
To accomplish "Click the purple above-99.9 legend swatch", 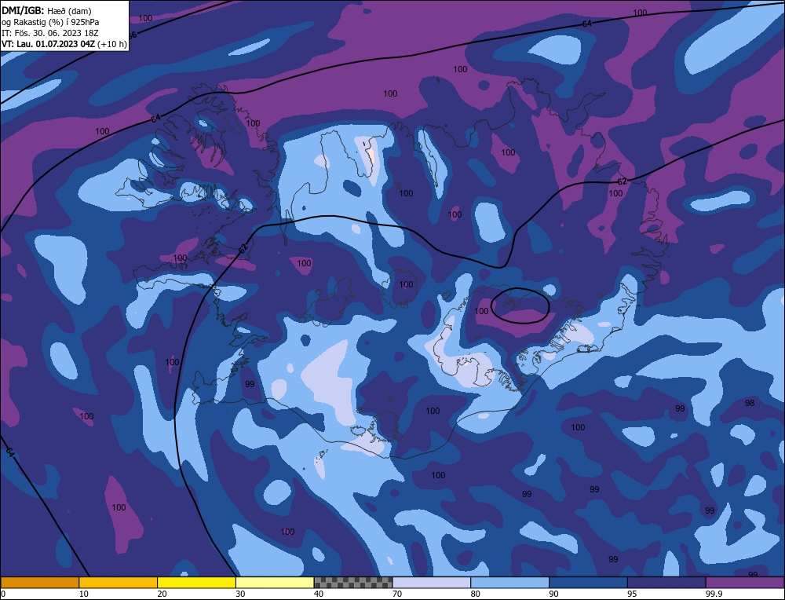I will [x=745, y=582].
